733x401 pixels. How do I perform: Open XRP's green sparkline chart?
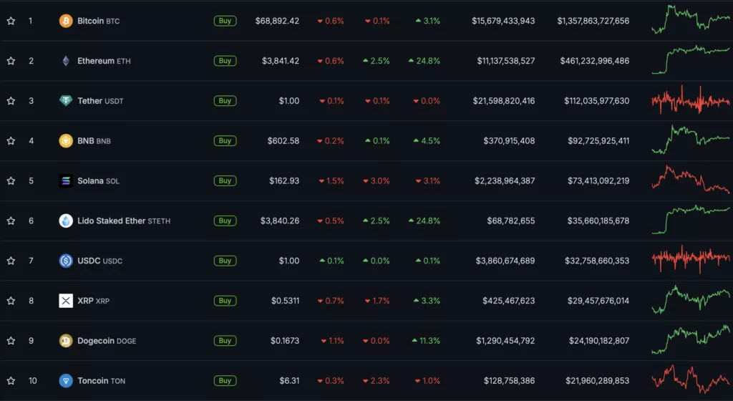(x=691, y=299)
